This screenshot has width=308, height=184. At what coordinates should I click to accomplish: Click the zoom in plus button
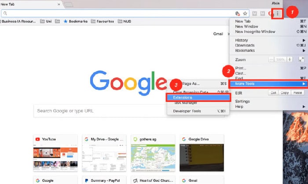[x=290, y=59]
